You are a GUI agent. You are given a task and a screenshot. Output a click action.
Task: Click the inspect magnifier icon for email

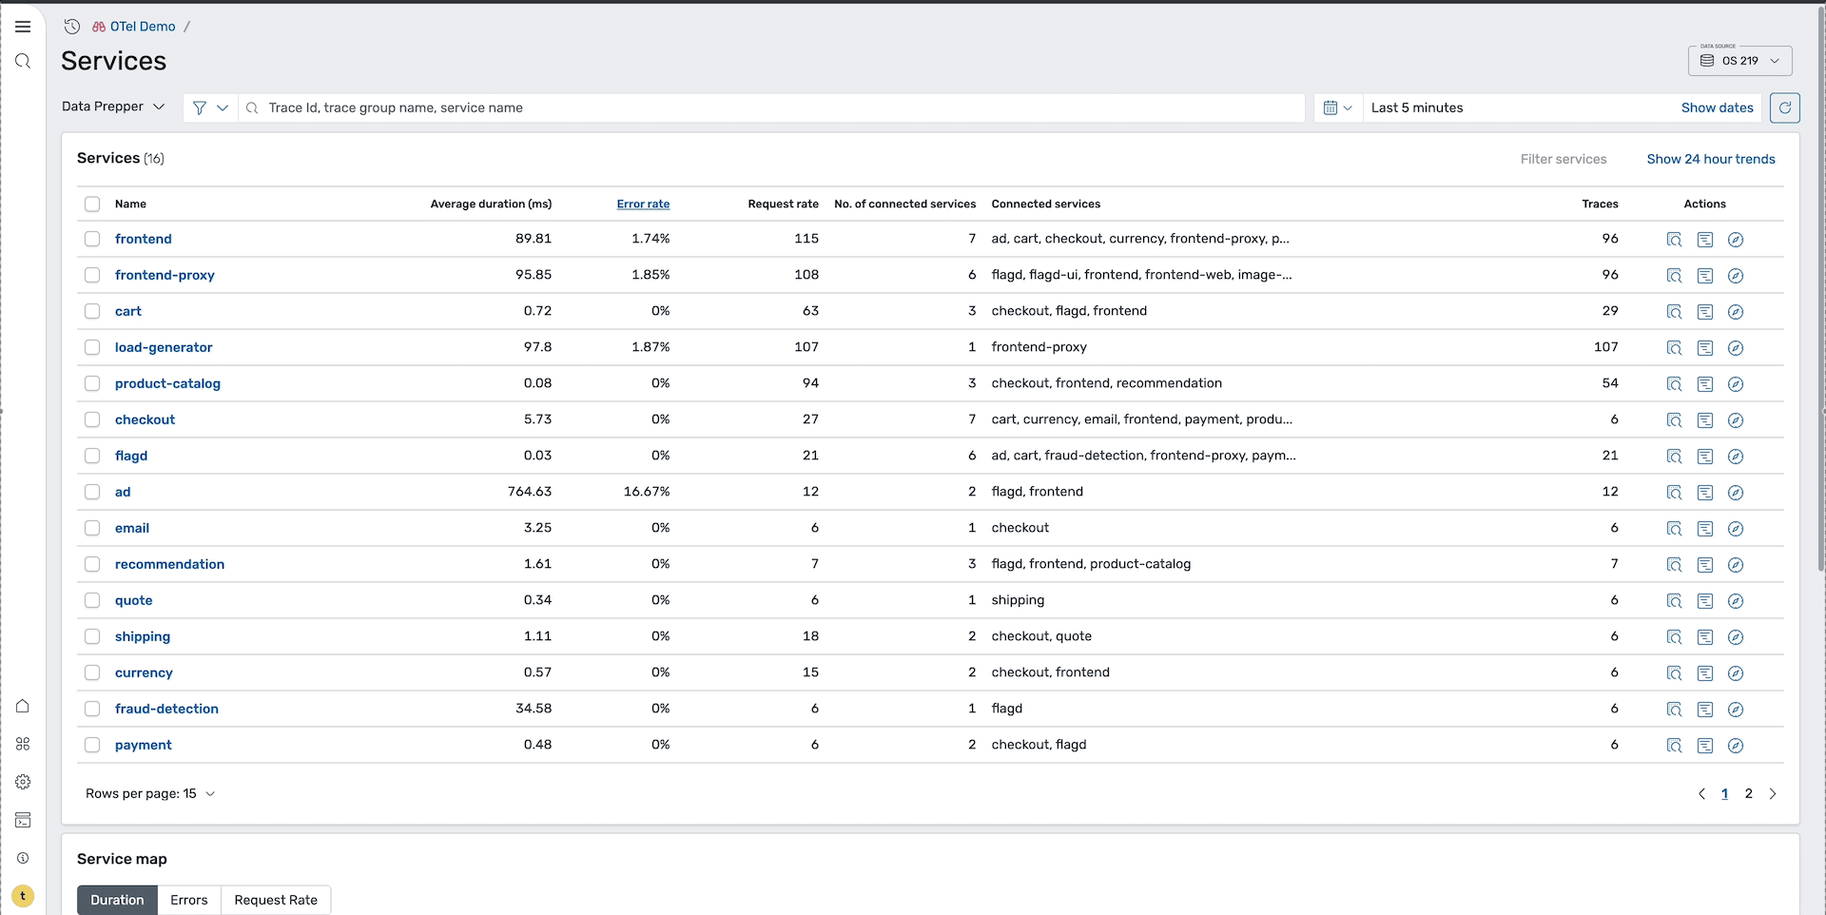(x=1675, y=529)
